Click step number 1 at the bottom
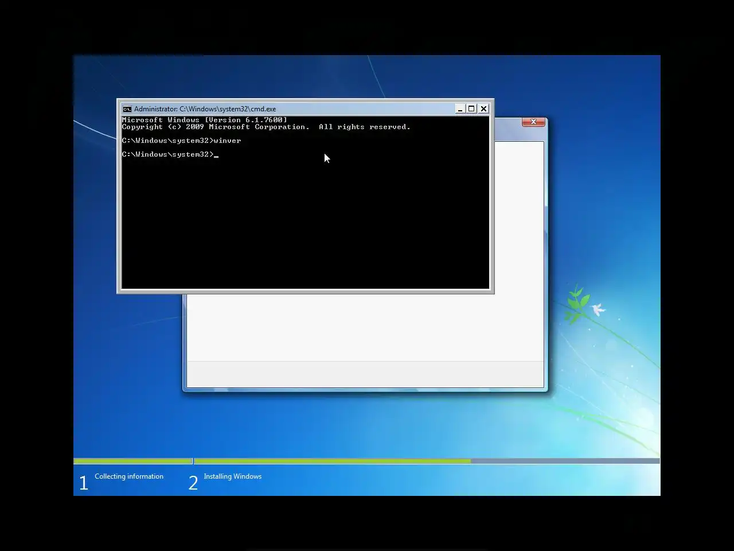Viewport: 734px width, 551px height. (x=84, y=483)
